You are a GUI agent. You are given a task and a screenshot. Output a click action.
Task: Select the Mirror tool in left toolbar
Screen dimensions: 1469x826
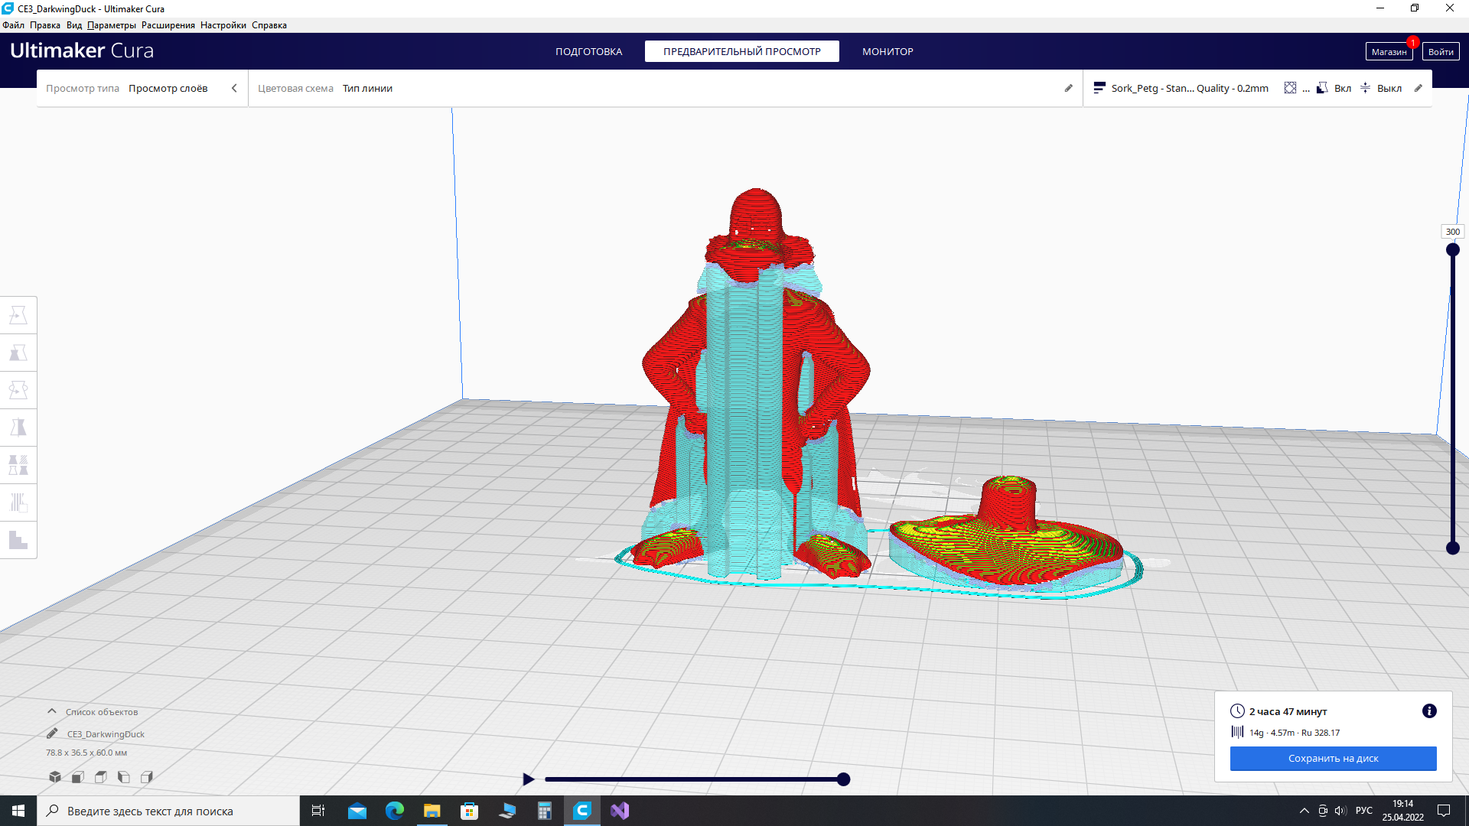point(18,428)
